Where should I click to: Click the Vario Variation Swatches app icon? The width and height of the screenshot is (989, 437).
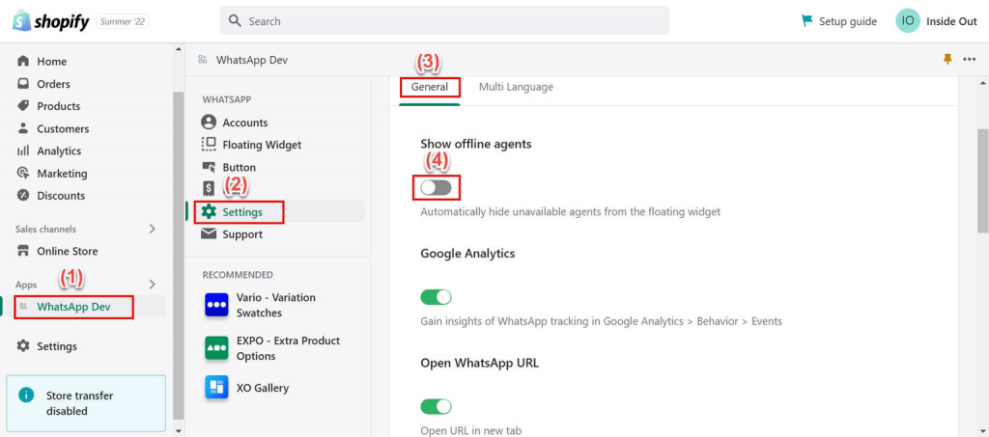(216, 306)
